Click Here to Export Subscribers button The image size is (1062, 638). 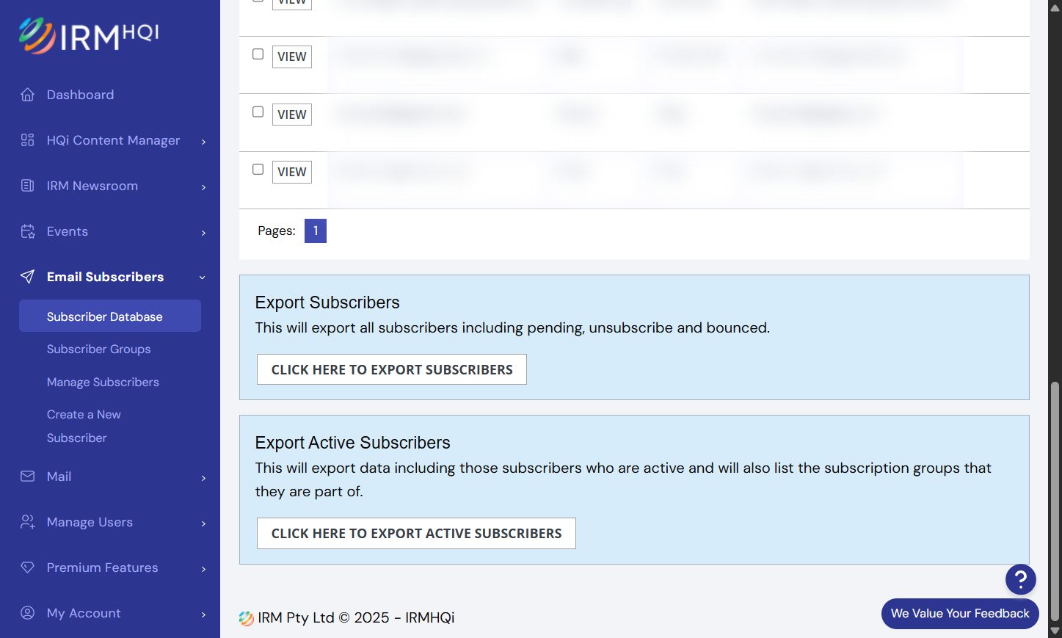click(392, 369)
